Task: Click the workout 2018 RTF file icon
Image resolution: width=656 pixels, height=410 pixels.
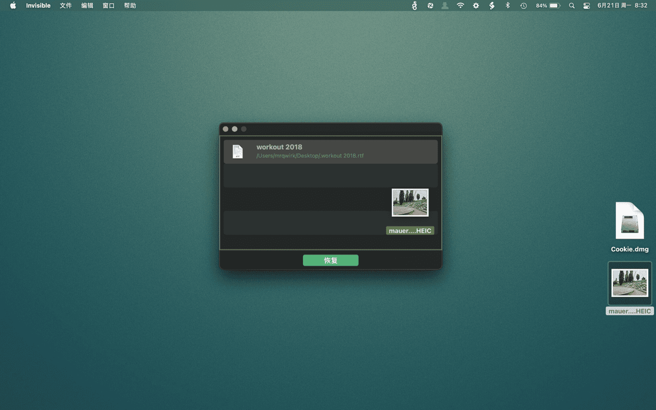Action: coord(237,151)
